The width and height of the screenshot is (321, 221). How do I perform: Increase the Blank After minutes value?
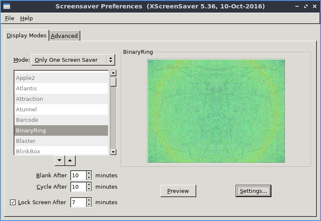point(89,173)
